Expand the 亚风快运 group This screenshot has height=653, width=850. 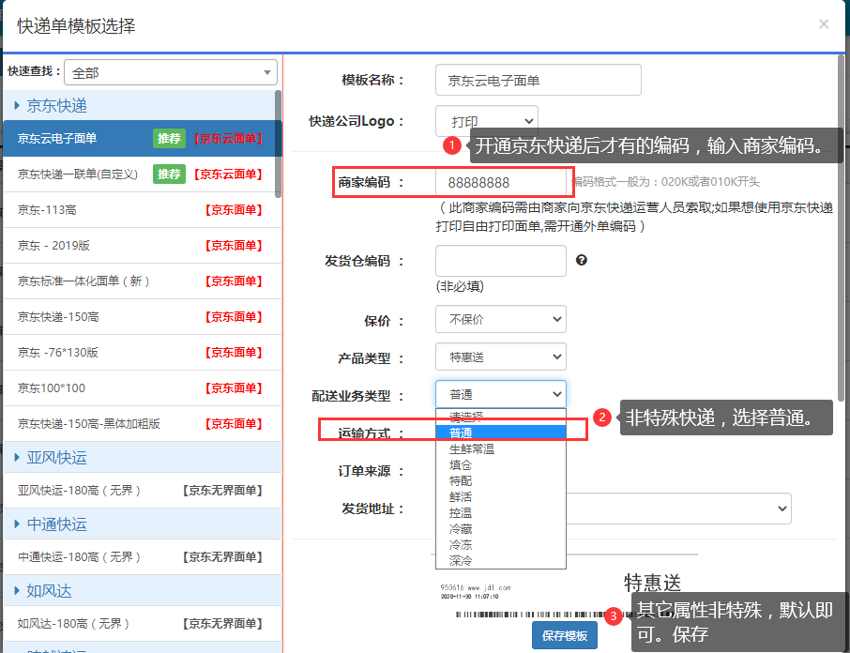(x=56, y=458)
